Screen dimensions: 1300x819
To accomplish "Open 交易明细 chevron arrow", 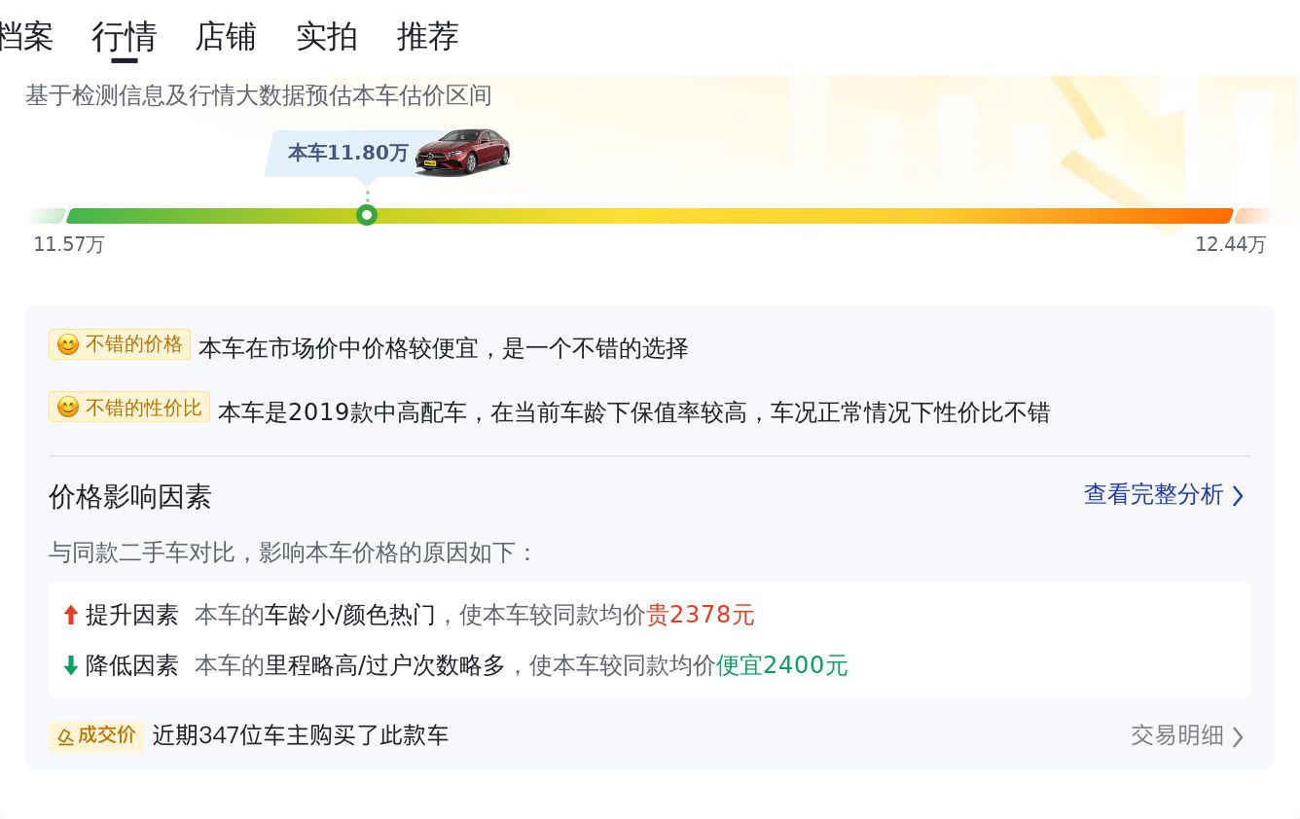I will coord(1238,736).
